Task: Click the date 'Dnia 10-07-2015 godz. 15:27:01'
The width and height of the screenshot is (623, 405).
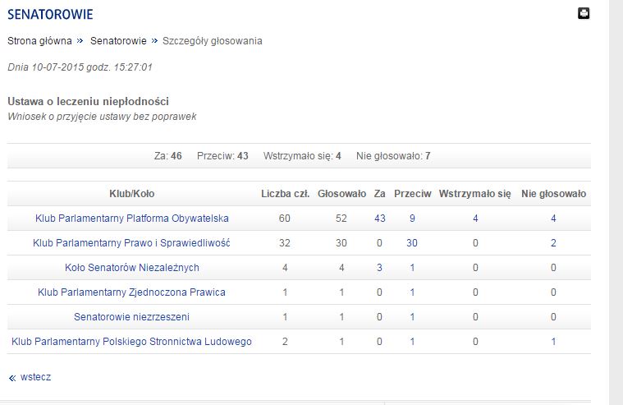Action: [x=80, y=67]
